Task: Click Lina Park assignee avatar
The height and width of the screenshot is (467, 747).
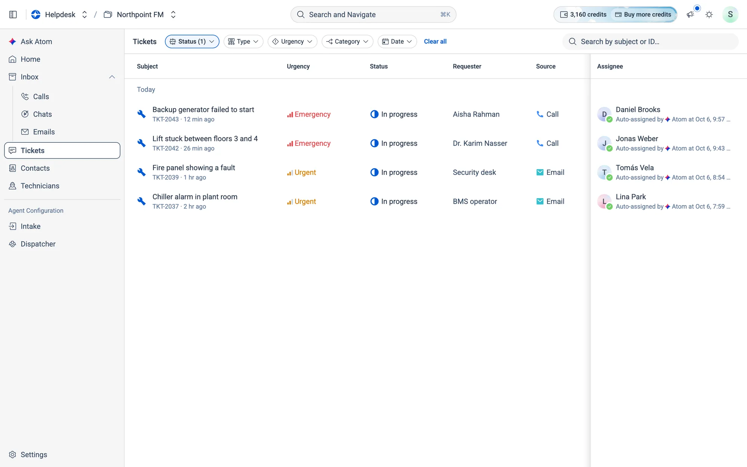Action: pos(604,201)
